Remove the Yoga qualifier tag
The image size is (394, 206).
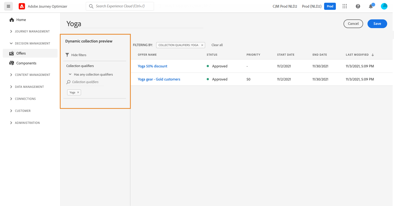(x=78, y=92)
